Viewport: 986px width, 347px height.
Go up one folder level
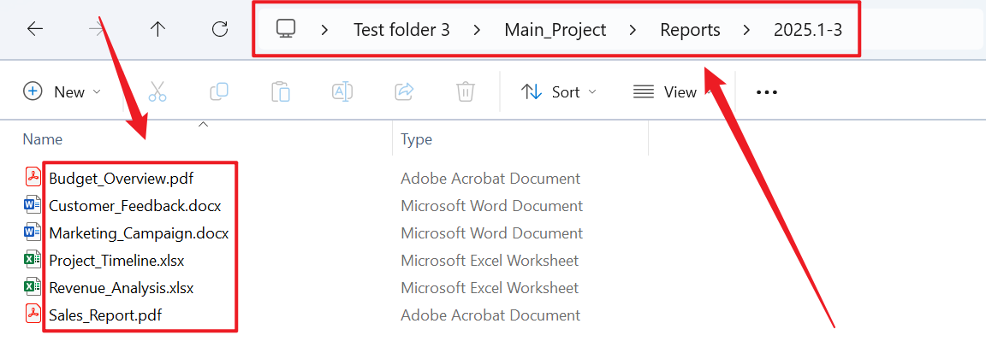157,29
